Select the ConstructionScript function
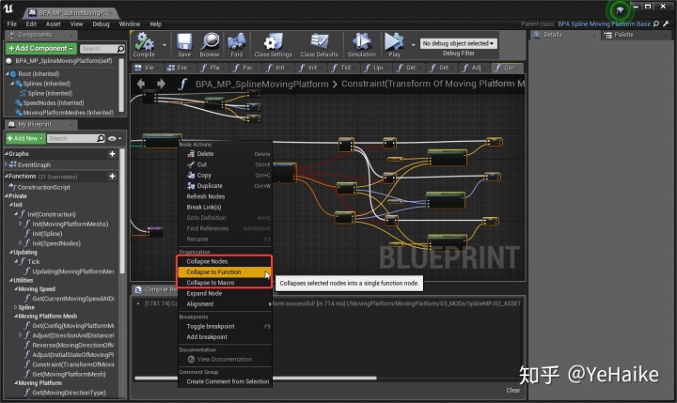Viewport: 677px width, 403px height. (43, 187)
